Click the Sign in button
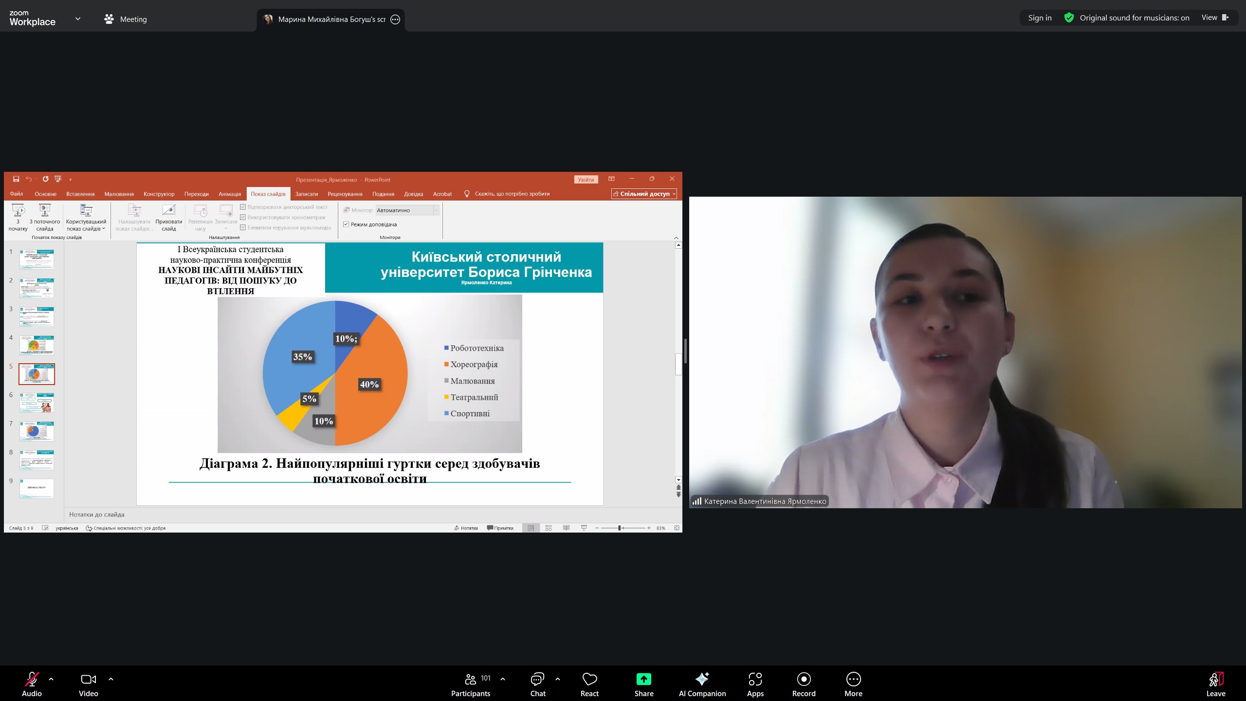The image size is (1246, 701). click(1040, 18)
